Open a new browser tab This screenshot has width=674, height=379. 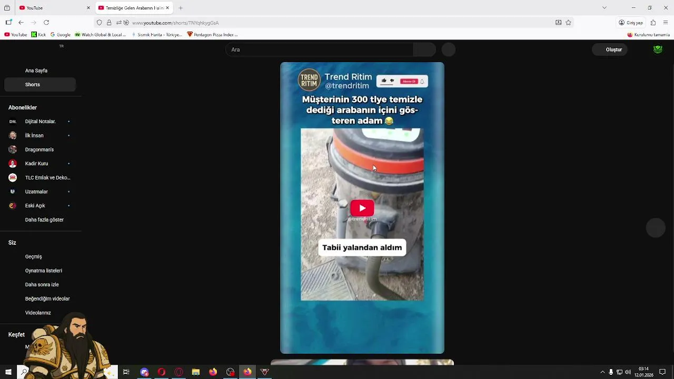point(181,8)
